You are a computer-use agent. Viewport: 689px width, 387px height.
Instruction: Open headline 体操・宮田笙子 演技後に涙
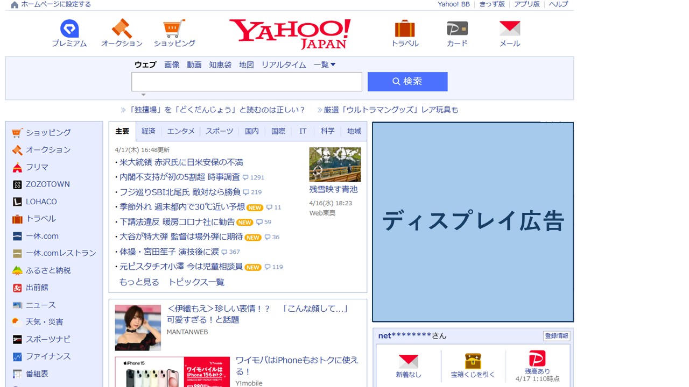(x=169, y=252)
